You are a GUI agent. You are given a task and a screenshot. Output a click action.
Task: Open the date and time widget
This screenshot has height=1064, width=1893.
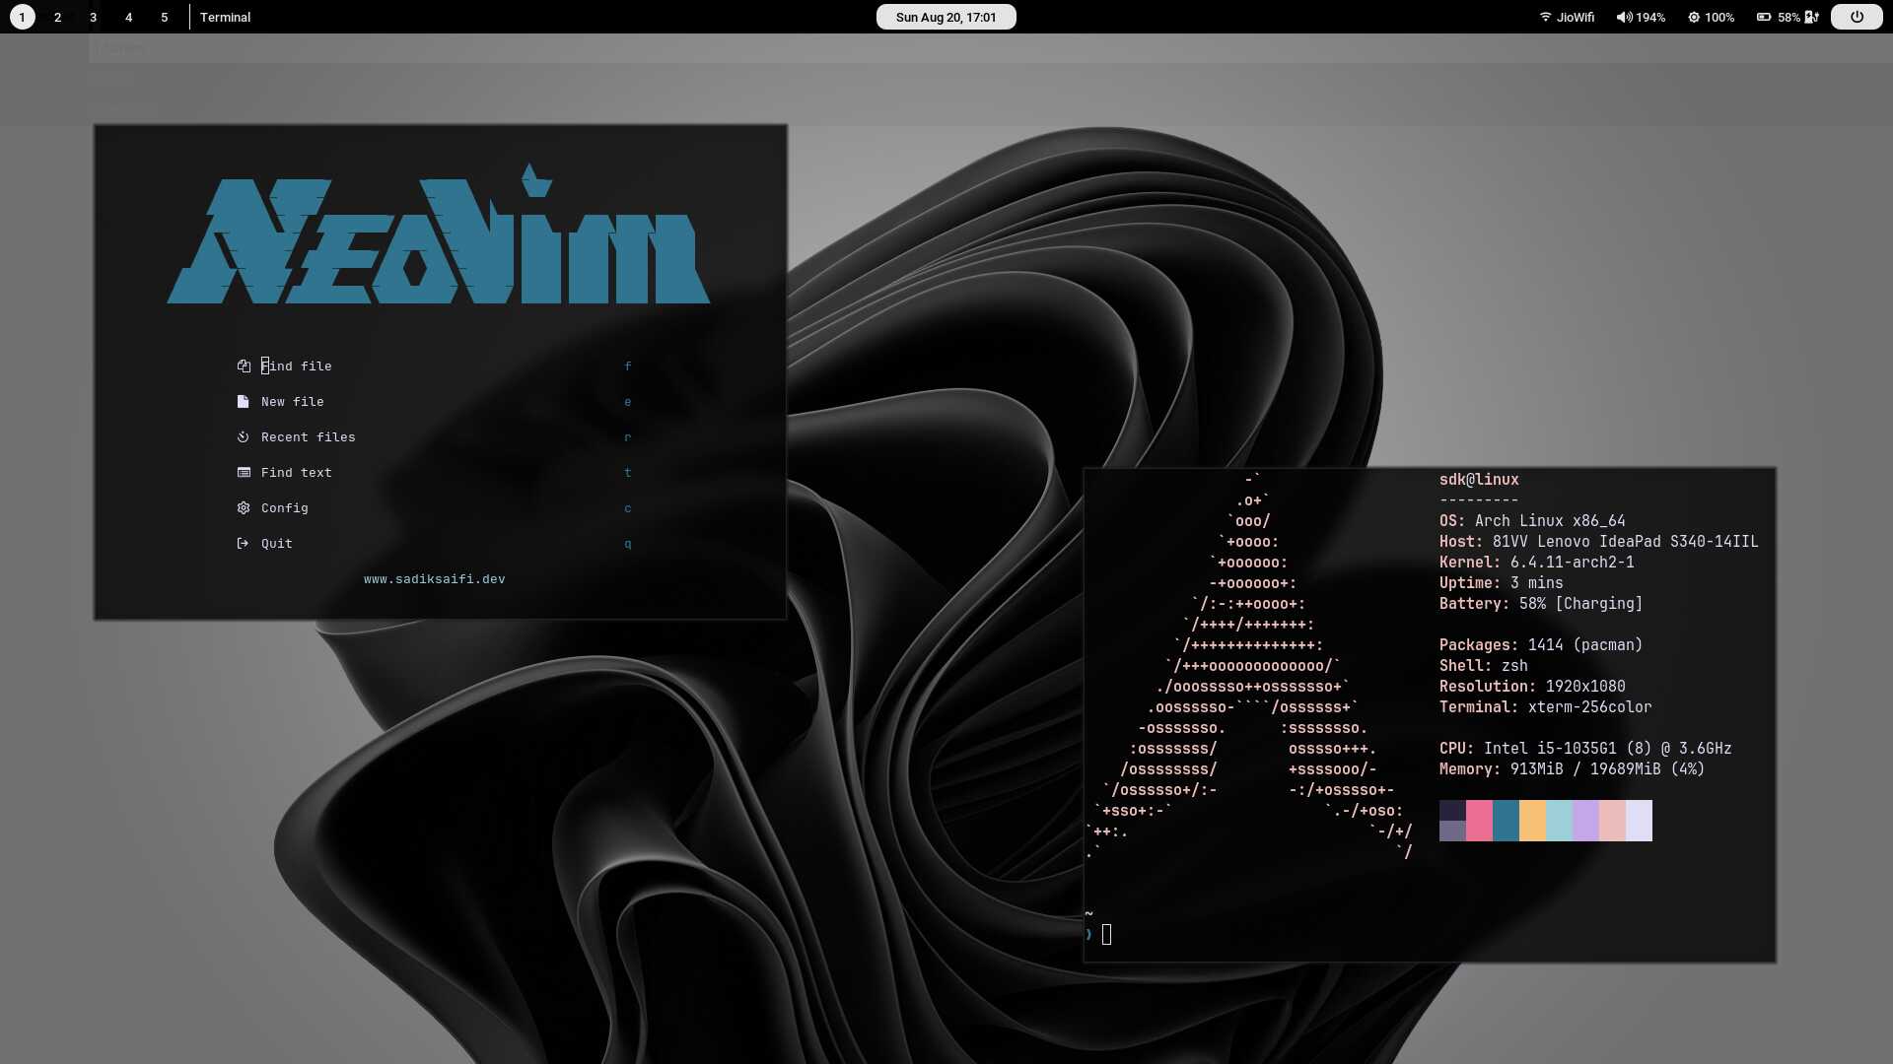click(x=946, y=17)
